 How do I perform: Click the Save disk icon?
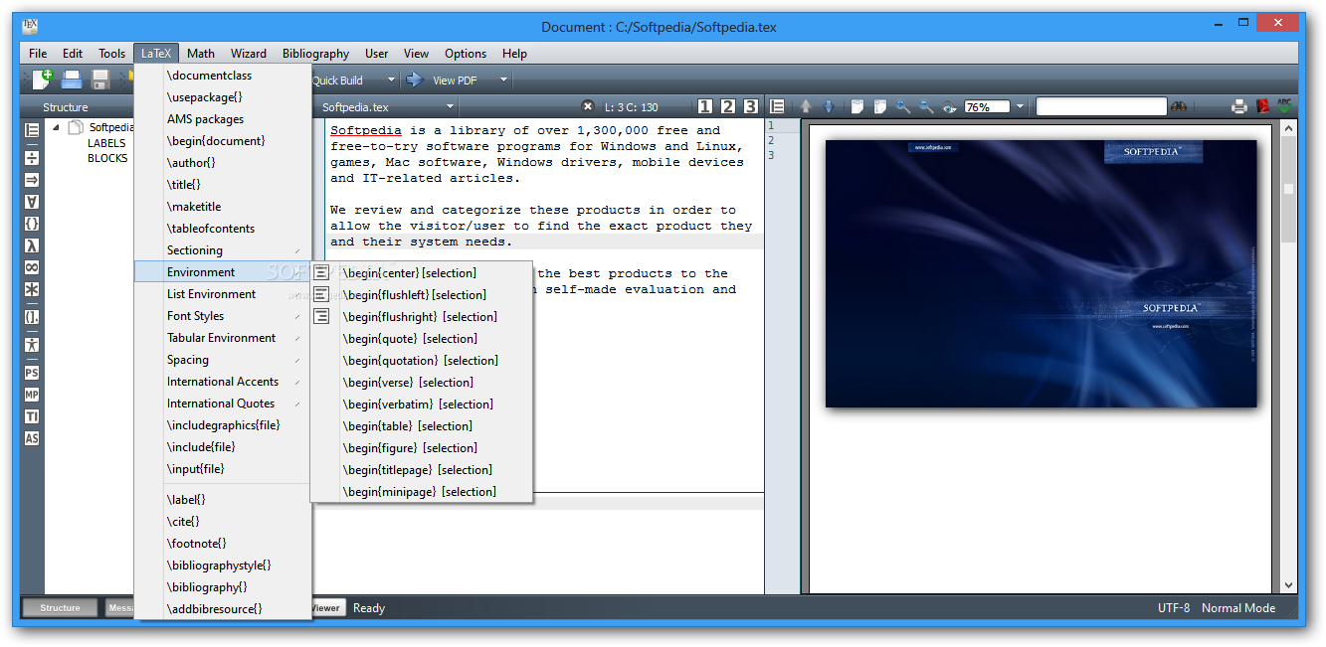100,81
